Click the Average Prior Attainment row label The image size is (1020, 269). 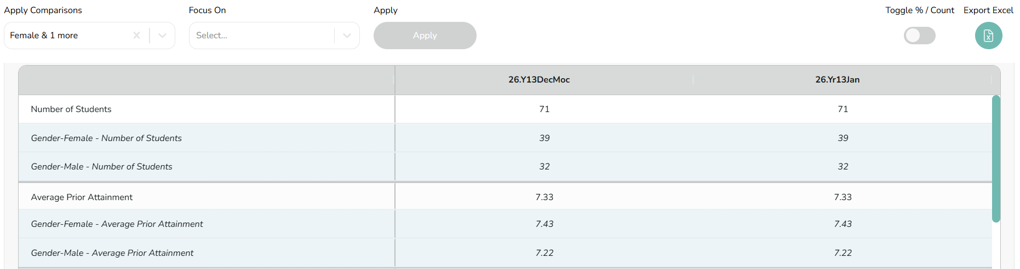82,197
